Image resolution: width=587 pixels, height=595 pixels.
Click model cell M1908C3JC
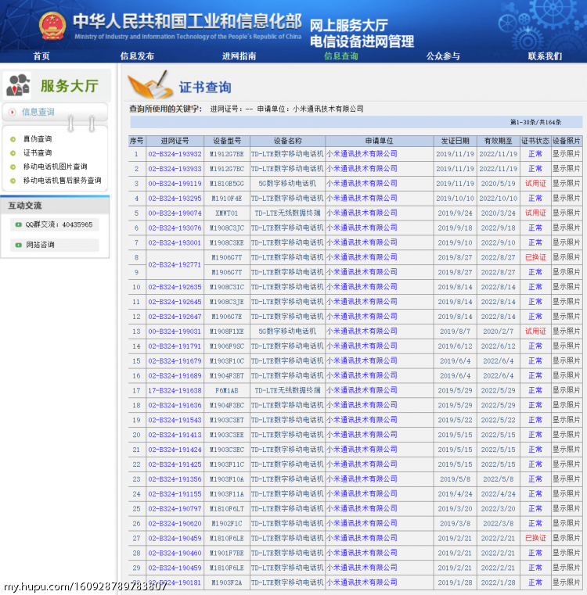227,228
